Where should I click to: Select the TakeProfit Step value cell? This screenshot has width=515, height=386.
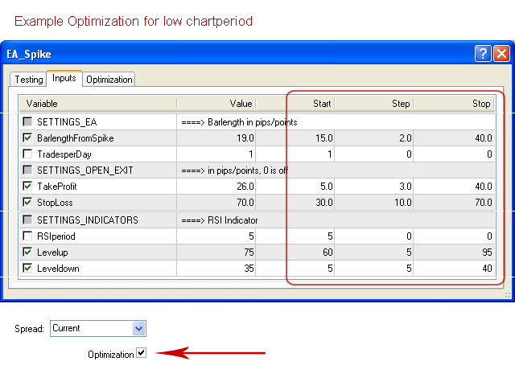(x=374, y=186)
